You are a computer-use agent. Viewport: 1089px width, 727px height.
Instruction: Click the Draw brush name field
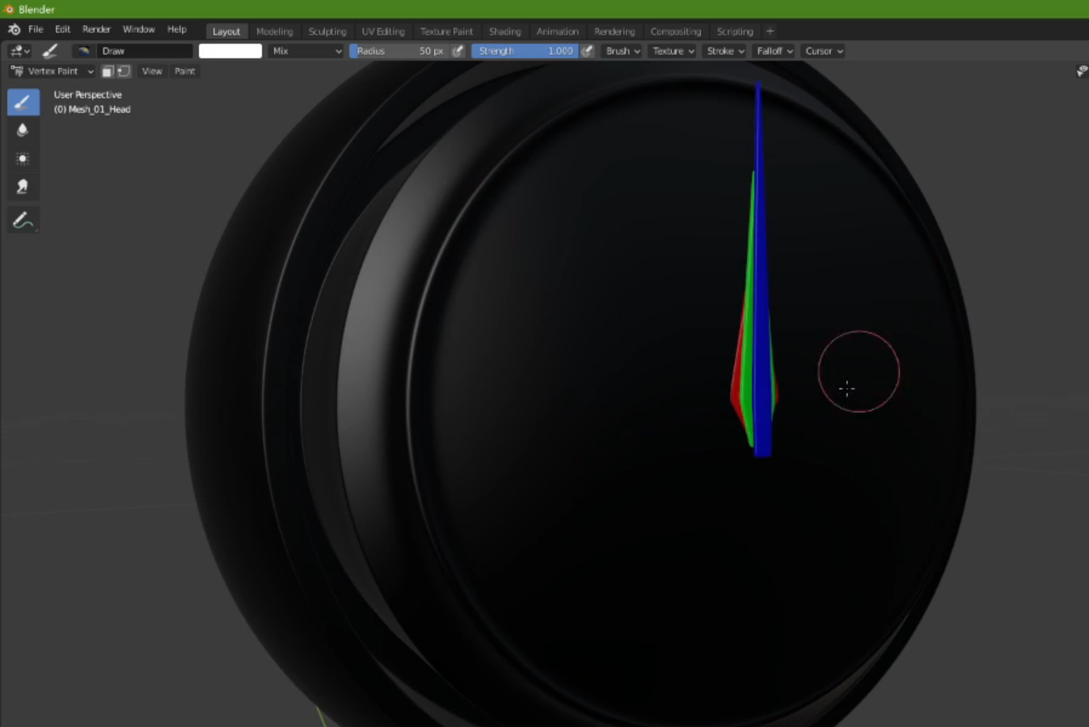(146, 51)
